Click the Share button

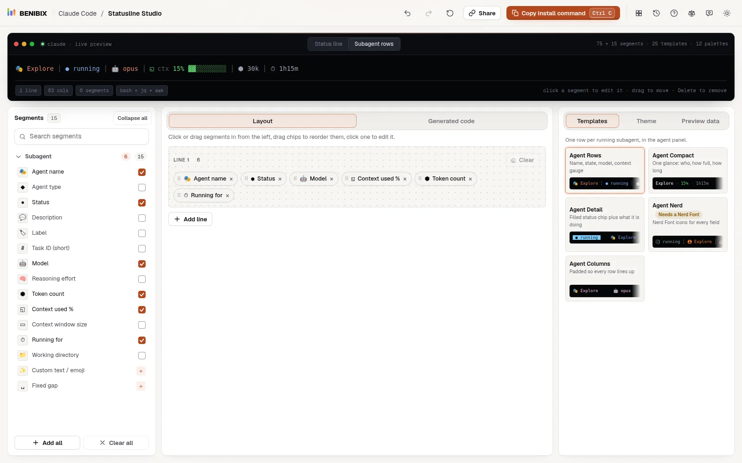point(482,13)
